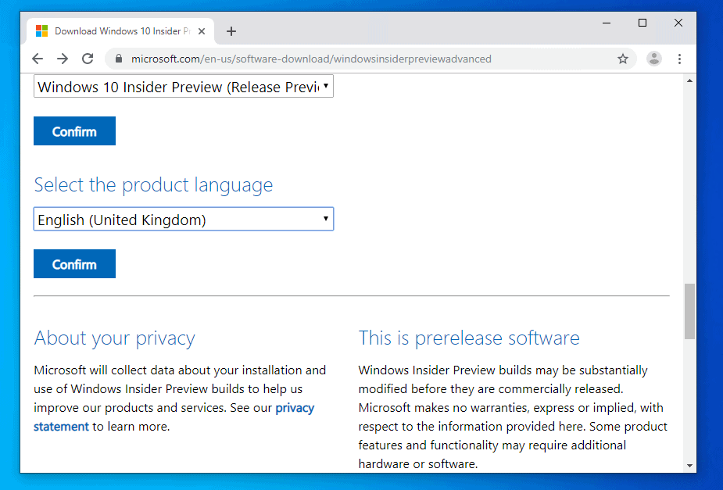Close the Download Windows 10 Insider tab
723x490 pixels.
[202, 31]
